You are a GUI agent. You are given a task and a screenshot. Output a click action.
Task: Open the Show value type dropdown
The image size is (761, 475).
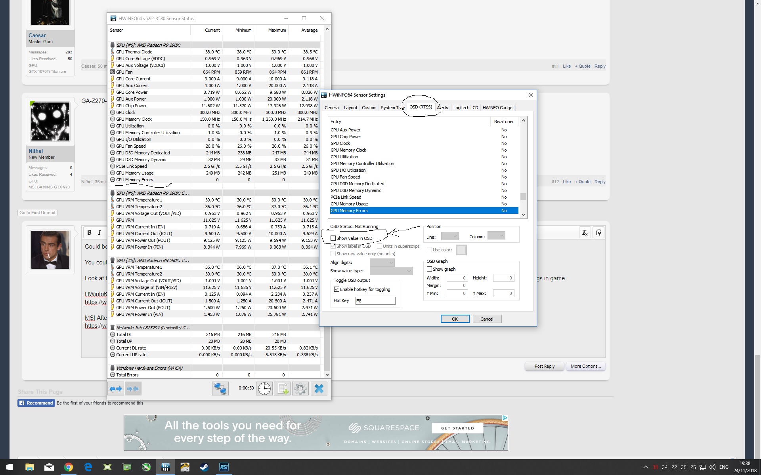pyautogui.click(x=391, y=271)
